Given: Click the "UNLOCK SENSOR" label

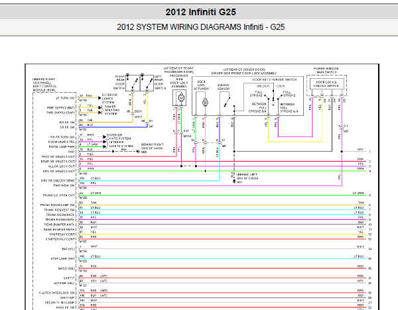Looking at the screenshot, I should coord(224,87).
